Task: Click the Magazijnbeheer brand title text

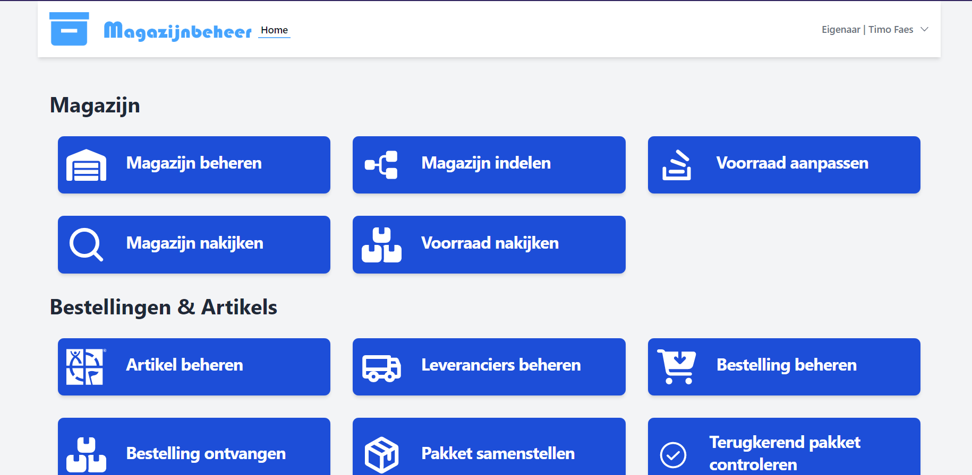Action: [x=177, y=31]
